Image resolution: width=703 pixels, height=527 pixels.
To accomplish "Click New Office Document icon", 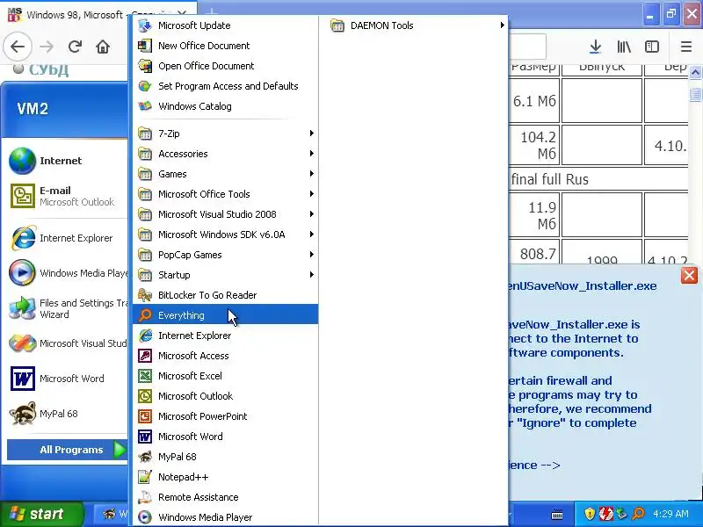I will tap(145, 46).
